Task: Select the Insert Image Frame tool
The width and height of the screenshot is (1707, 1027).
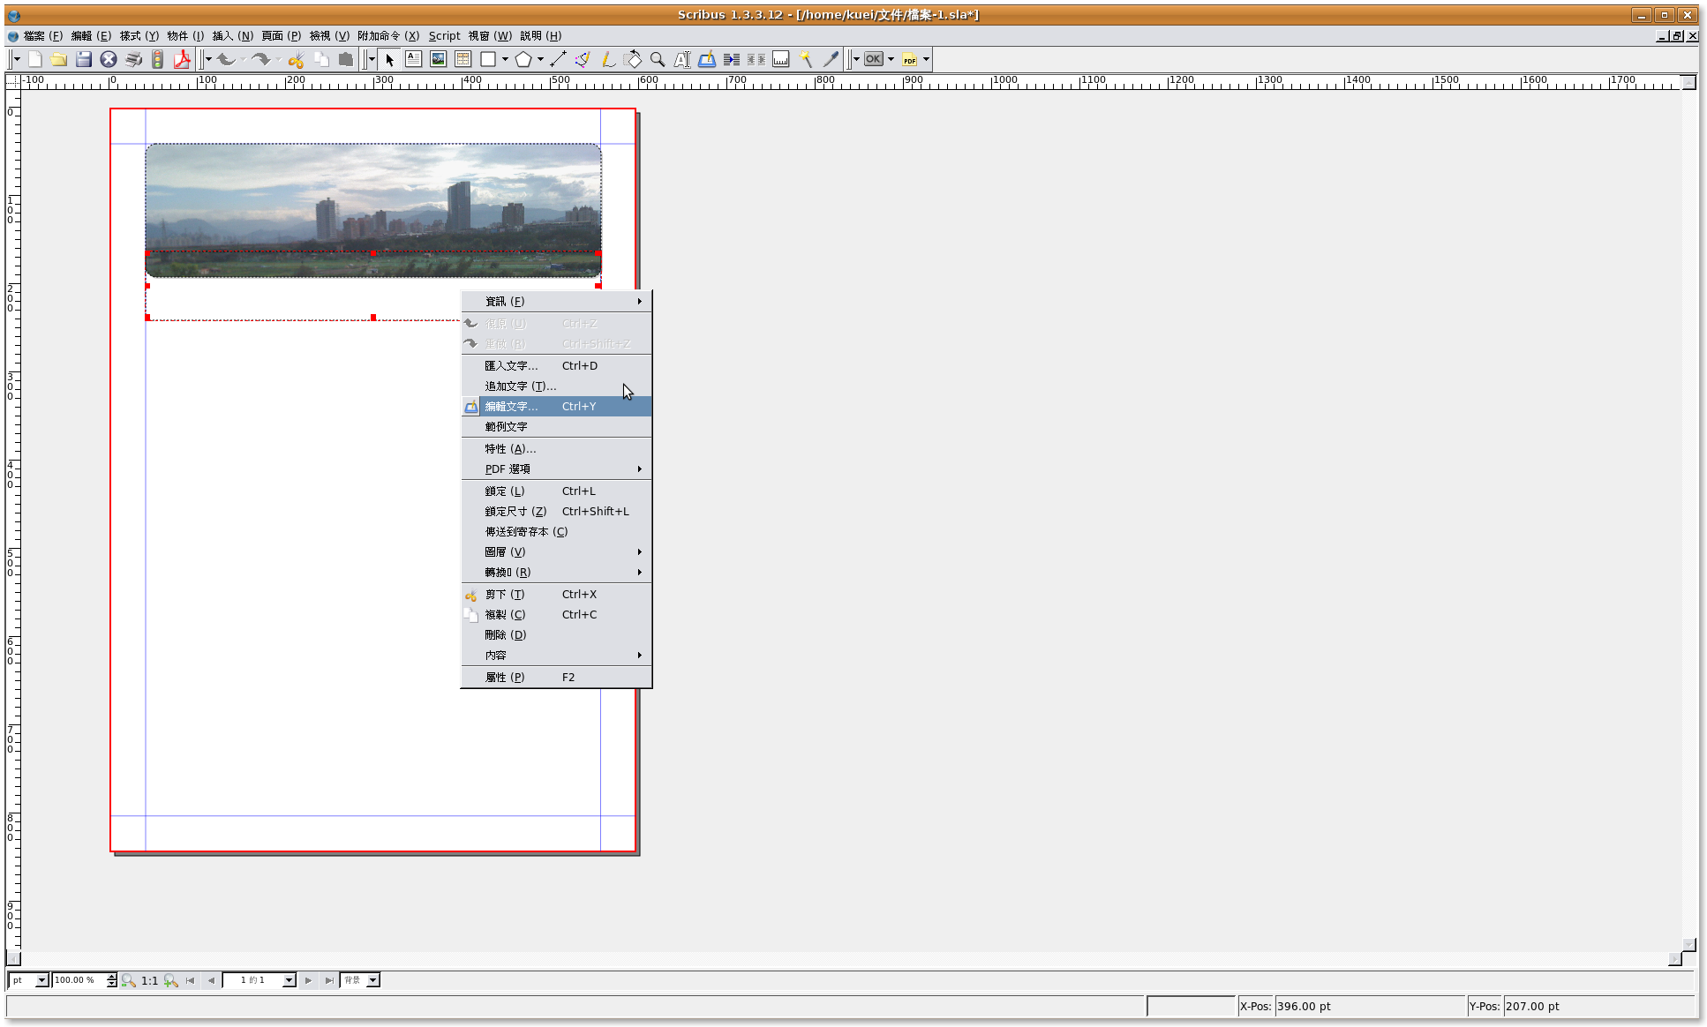Action: (x=438, y=59)
